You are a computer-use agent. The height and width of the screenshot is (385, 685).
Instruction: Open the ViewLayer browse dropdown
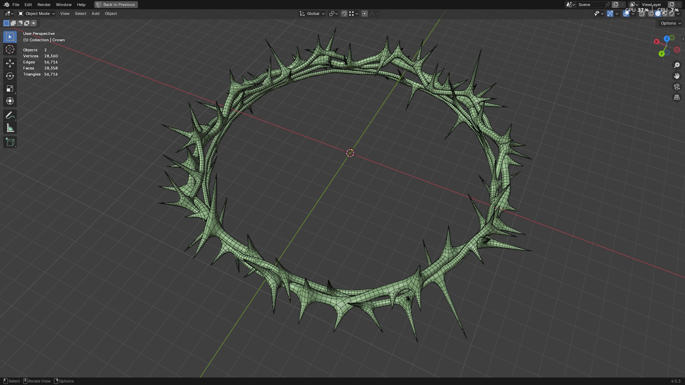point(634,5)
